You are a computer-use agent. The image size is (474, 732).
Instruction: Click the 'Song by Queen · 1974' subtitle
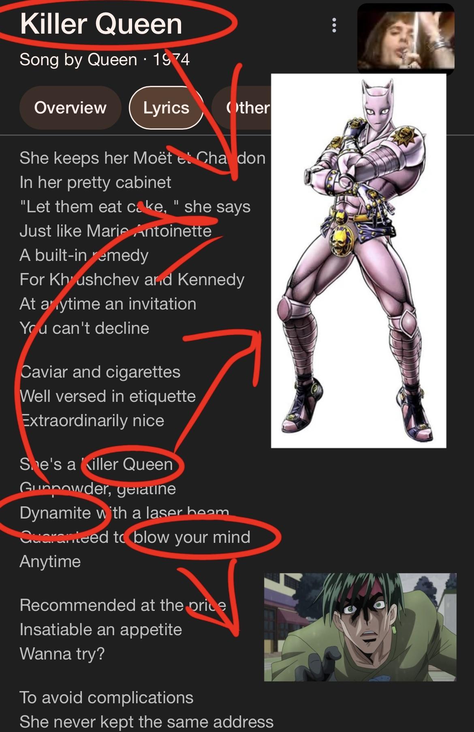point(105,60)
